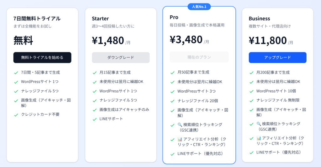Image resolution: width=321 pixels, height=167 pixels.
Task: Click checkmark beside 月50記事まで生成
Action: pos(172,73)
